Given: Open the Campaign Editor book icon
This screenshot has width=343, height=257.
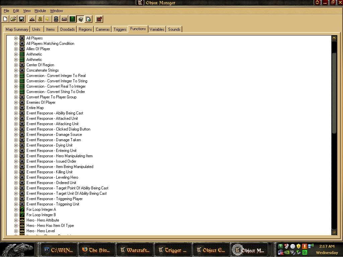Looking at the screenshot, I should point(64,19).
